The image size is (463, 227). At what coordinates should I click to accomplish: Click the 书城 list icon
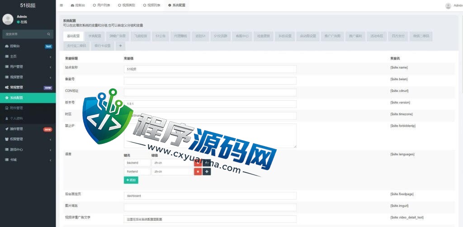pyautogui.click(x=7, y=160)
